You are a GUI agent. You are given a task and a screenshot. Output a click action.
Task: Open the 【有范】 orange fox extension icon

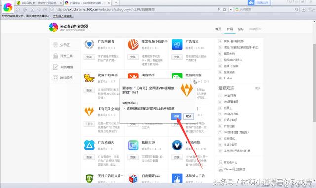coord(89,112)
